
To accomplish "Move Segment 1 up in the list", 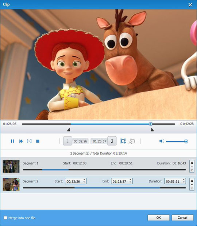I will (192, 167).
